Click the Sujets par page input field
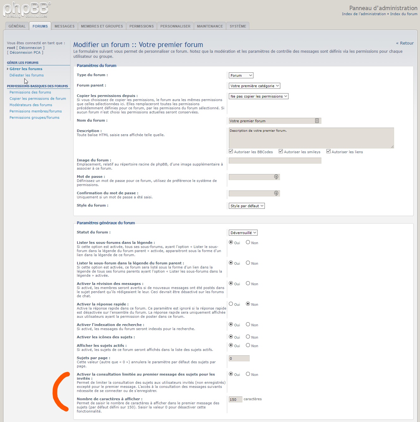 (239, 358)
